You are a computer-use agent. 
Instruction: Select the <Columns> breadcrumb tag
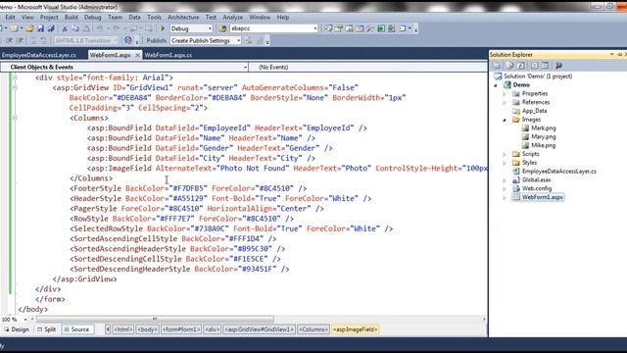pyautogui.click(x=313, y=329)
